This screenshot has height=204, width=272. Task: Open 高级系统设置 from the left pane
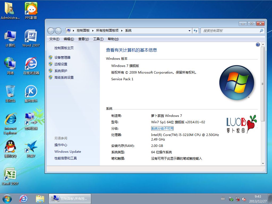(64, 78)
